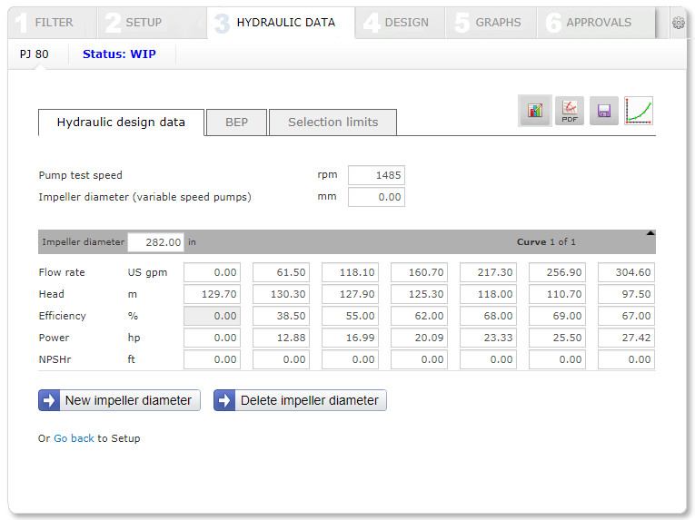The width and height of the screenshot is (695, 520).
Task: Open the curve graph icon
Action: [639, 112]
